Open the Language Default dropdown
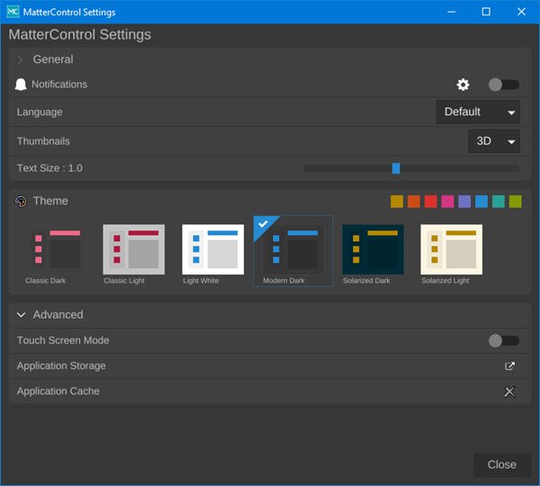This screenshot has width=540, height=486. [478, 112]
